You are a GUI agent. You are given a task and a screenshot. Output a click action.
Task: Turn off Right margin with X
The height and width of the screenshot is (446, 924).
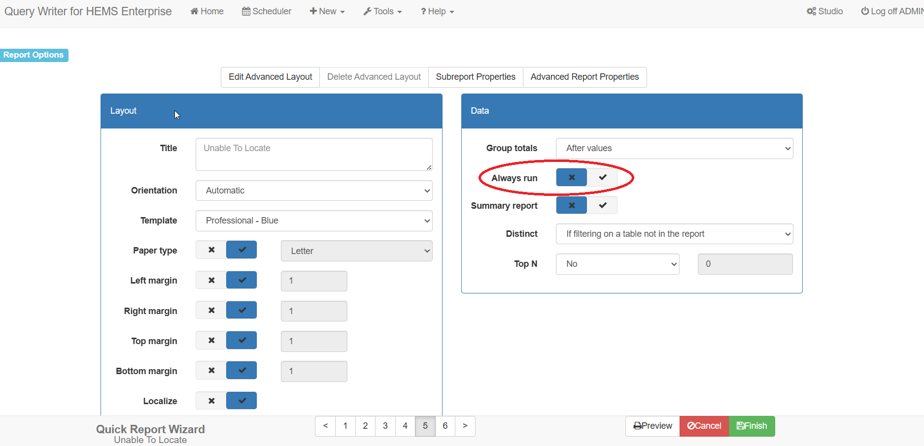(211, 310)
